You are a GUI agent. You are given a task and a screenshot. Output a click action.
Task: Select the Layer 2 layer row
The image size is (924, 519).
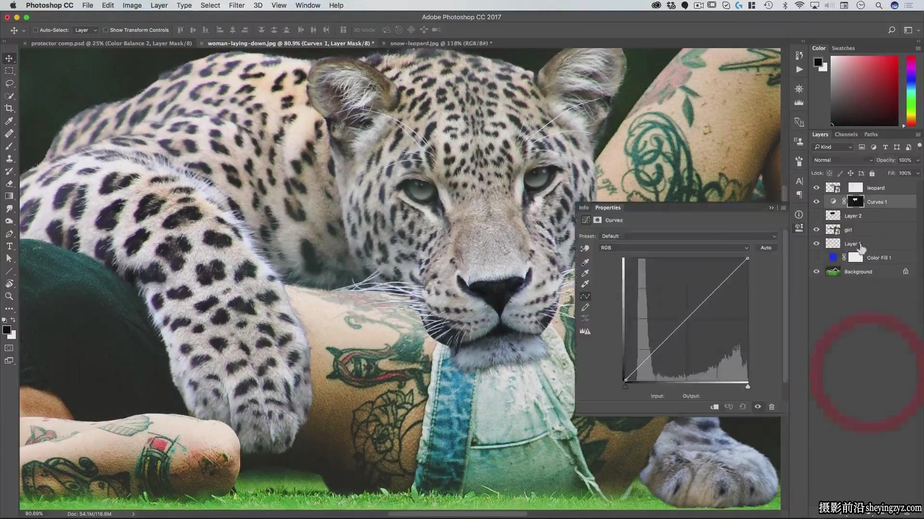tap(864, 216)
